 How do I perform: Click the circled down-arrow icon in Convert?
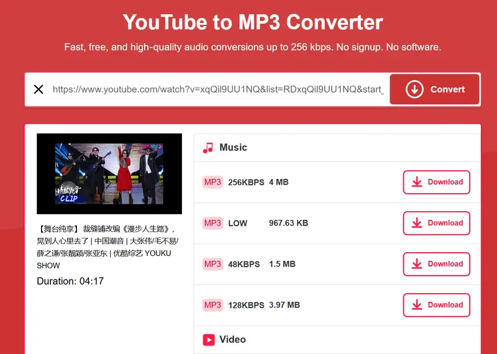tap(414, 89)
